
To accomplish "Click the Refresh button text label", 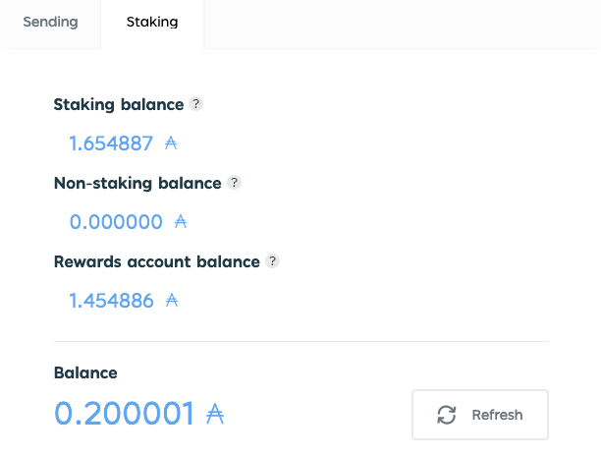I will (x=497, y=415).
